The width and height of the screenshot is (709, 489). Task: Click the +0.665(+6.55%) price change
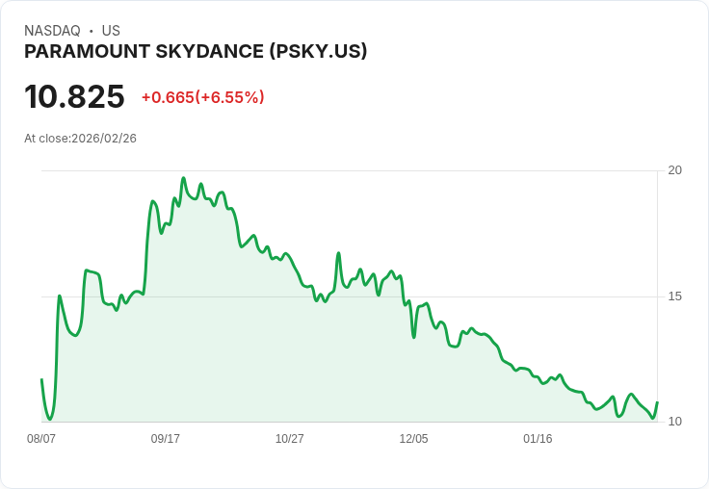click(x=203, y=97)
